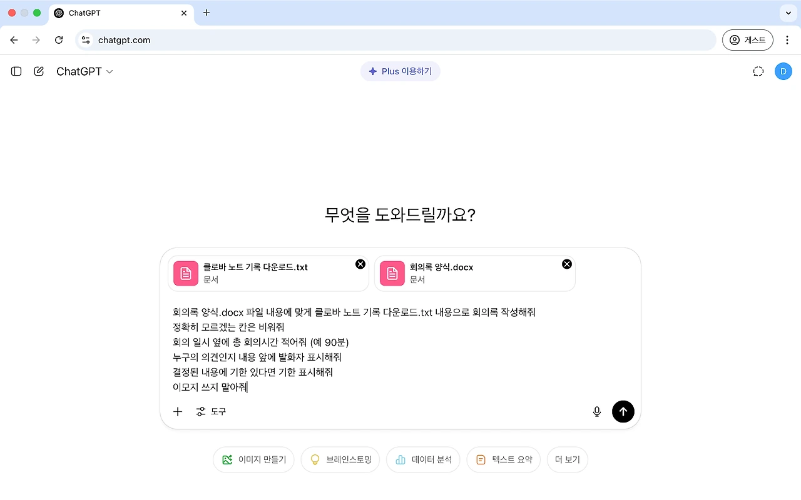Go forward using the browser forward arrow
The width and height of the screenshot is (801, 500).
(x=36, y=40)
